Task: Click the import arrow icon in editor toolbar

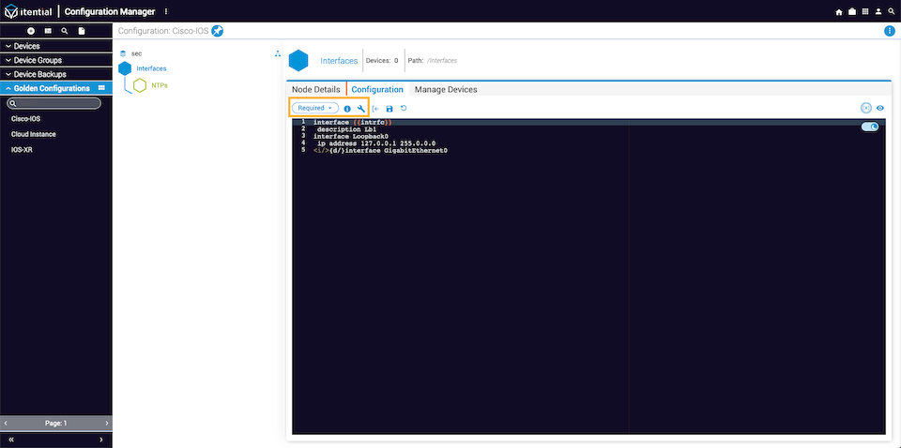Action: (375, 109)
